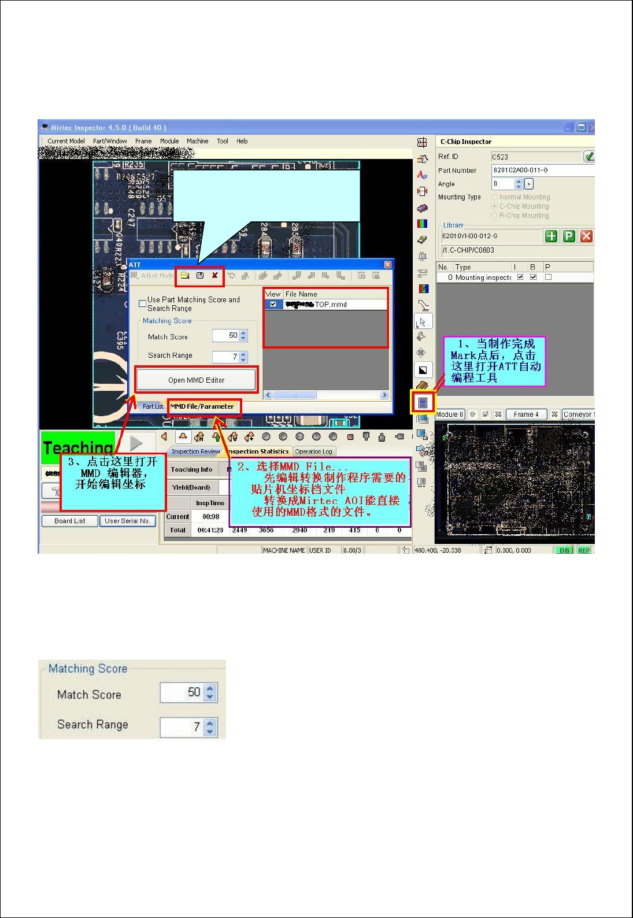
Task: Remove library with the red X button
Action: [x=586, y=236]
